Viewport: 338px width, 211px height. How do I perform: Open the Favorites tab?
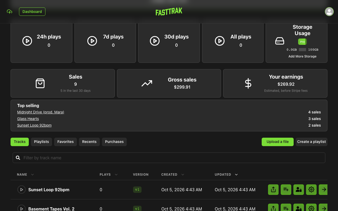65,142
